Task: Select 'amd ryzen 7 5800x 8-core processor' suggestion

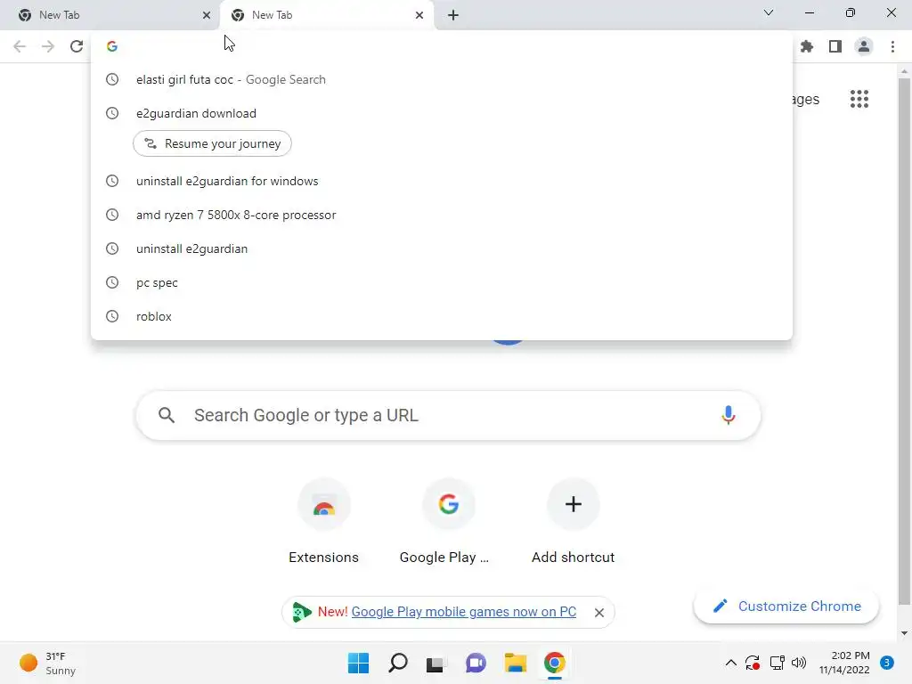Action: [442, 215]
